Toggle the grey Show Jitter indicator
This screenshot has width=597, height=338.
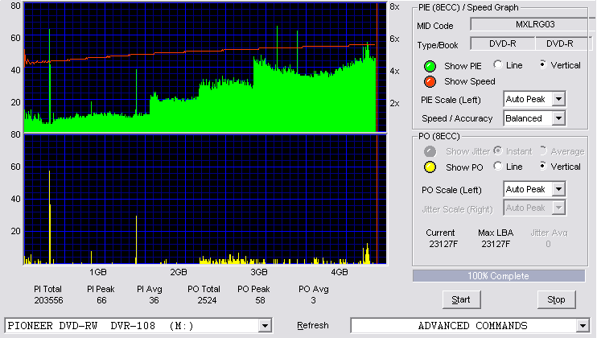click(x=430, y=151)
